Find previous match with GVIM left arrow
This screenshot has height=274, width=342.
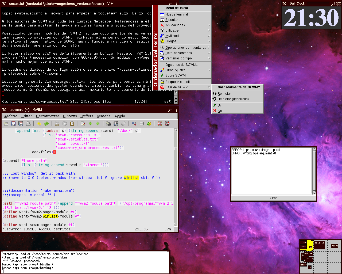(98, 124)
